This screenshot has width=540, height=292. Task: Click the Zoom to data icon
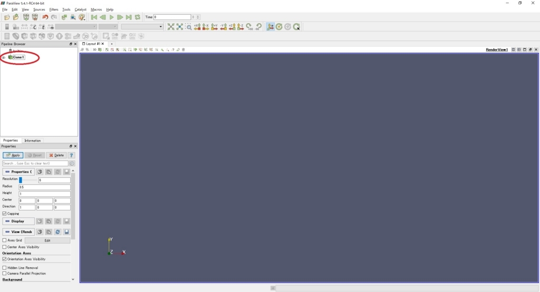[x=179, y=27]
